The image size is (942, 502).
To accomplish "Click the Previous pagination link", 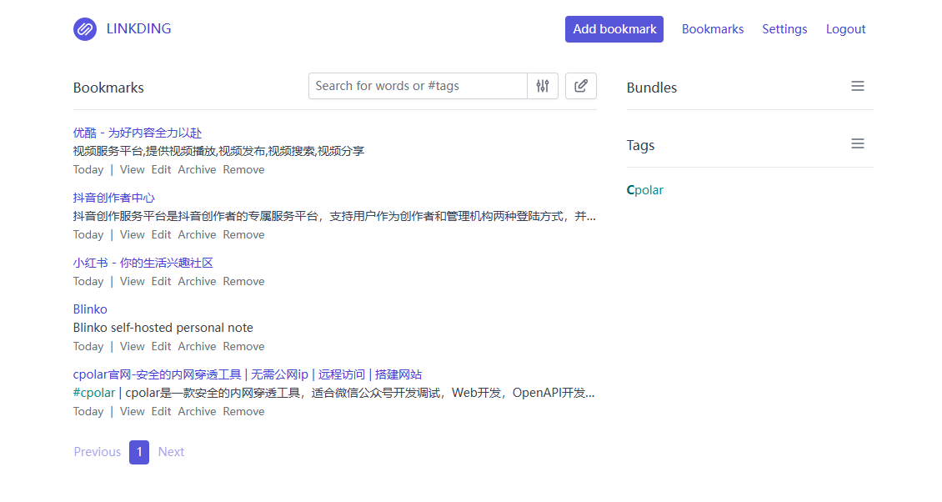I will 98,452.
